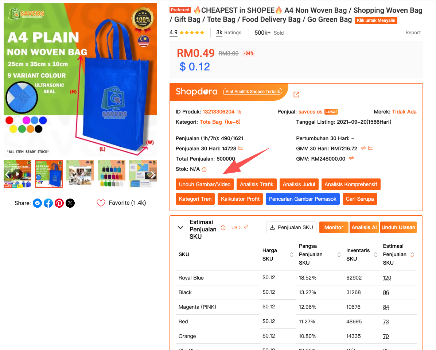The height and width of the screenshot is (350, 436).
Task: Play the product video thumbnail
Action: pos(17,174)
